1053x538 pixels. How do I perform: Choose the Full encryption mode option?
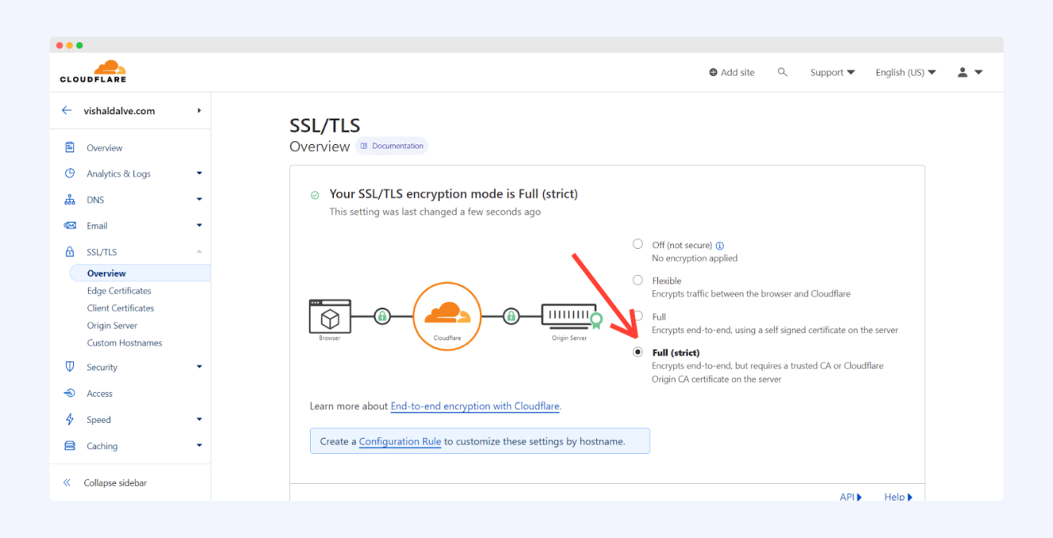pyautogui.click(x=638, y=315)
